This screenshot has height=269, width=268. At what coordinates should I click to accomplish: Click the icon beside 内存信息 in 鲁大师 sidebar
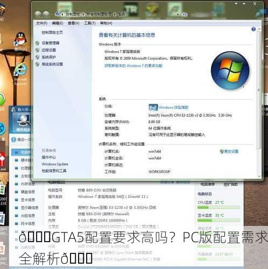(16, 184)
